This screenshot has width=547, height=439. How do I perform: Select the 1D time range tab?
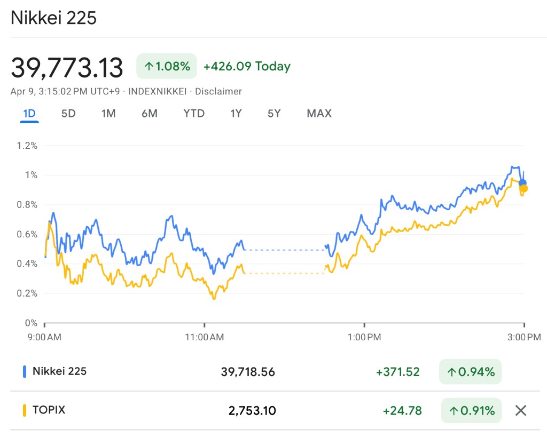[29, 113]
